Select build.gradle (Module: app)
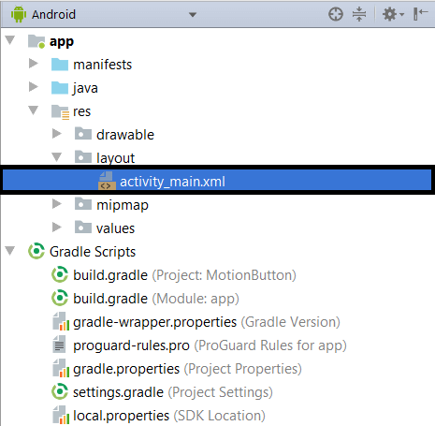The image size is (435, 426). pos(145,299)
